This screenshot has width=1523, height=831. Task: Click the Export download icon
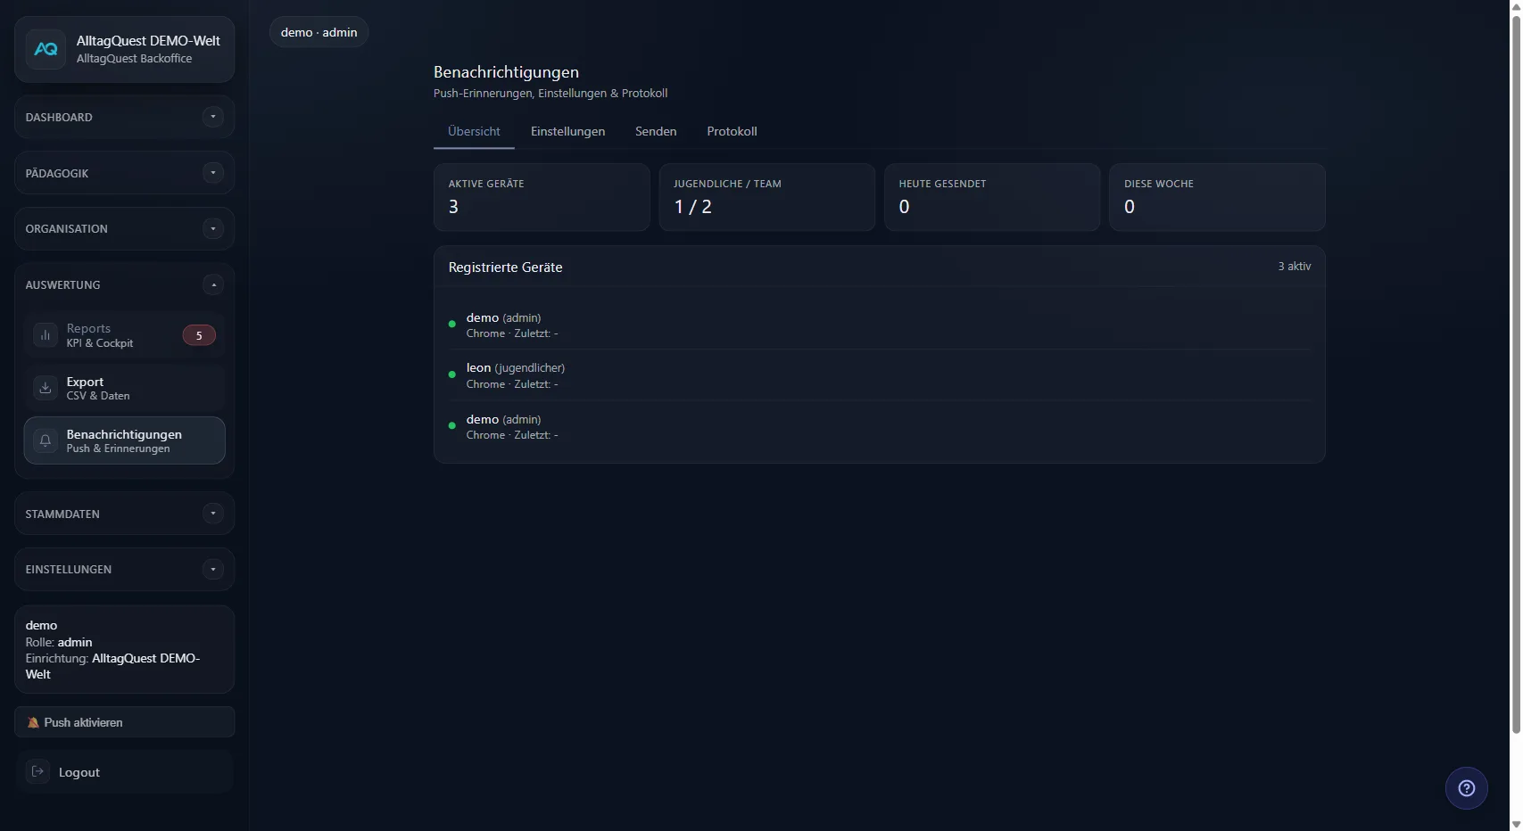pos(46,388)
